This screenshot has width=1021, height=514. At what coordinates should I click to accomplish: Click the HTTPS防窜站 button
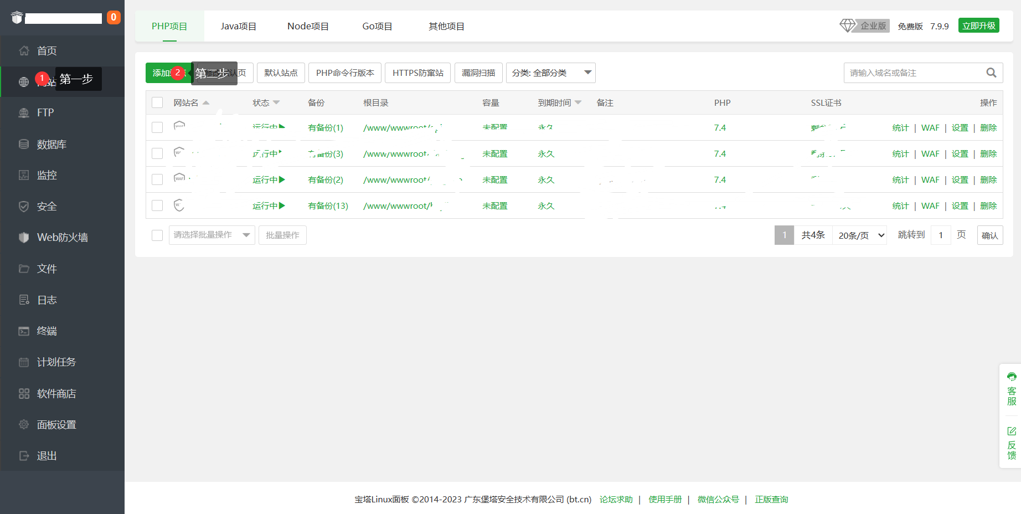coord(418,73)
